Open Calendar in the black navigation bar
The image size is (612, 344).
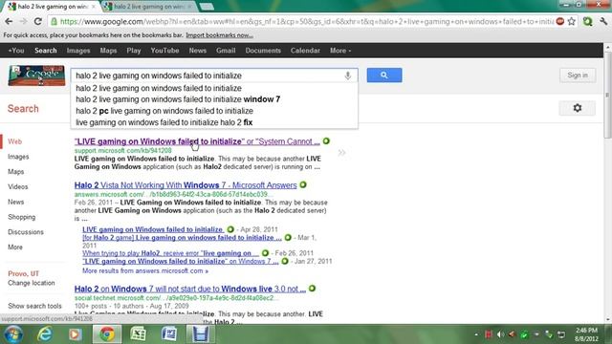tap(305, 51)
